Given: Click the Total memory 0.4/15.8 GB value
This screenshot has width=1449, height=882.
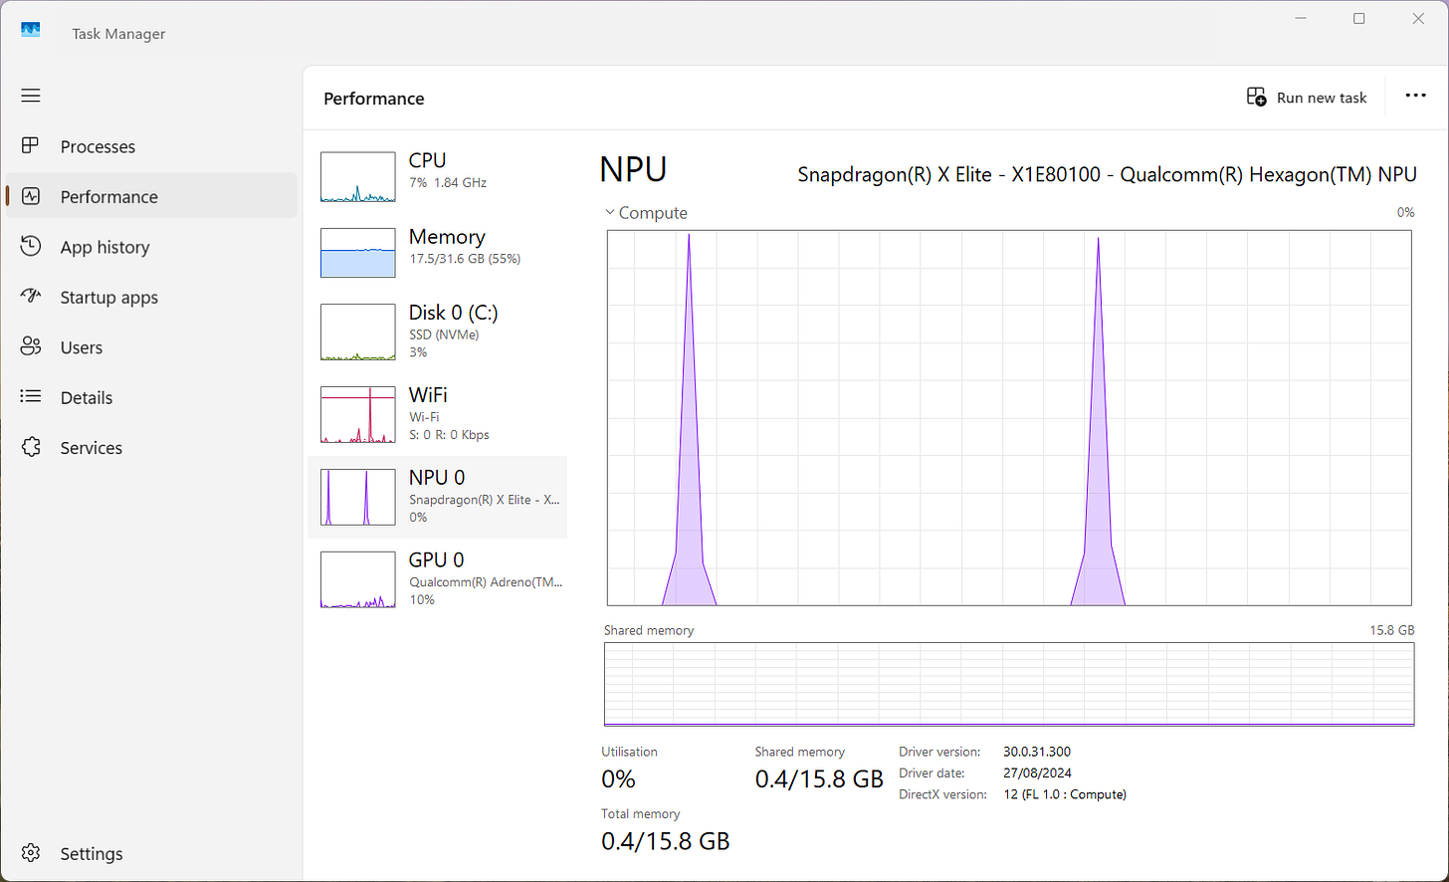Looking at the screenshot, I should tap(666, 841).
